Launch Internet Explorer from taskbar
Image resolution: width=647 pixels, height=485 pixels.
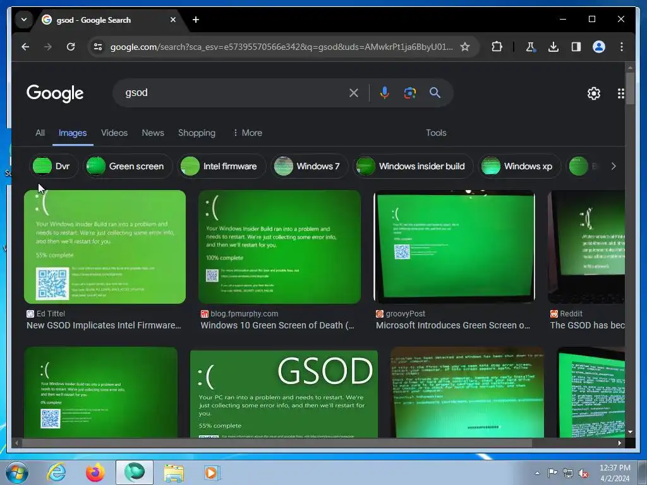point(56,472)
